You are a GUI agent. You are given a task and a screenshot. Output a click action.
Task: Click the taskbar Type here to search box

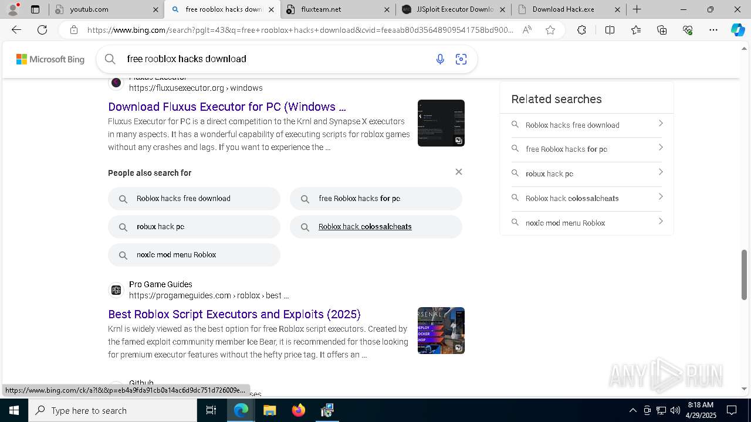[x=113, y=410]
